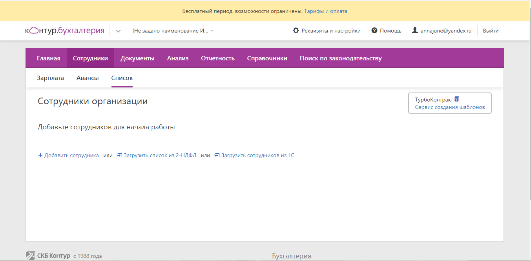Go to the Главная tab

[49, 58]
